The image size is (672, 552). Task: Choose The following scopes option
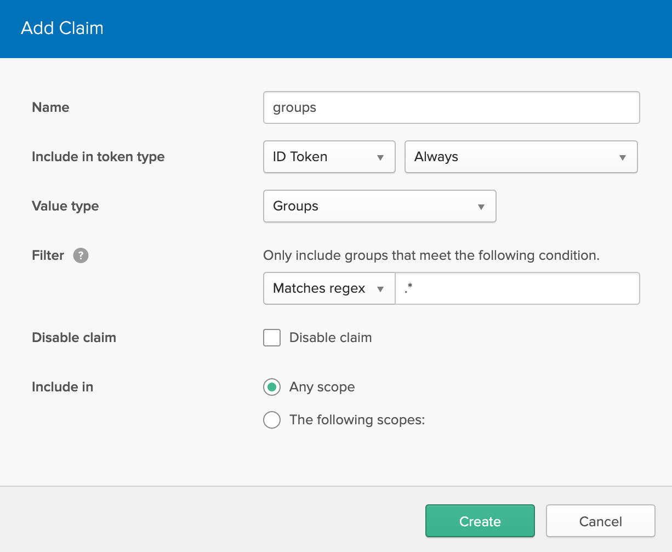[x=272, y=420]
